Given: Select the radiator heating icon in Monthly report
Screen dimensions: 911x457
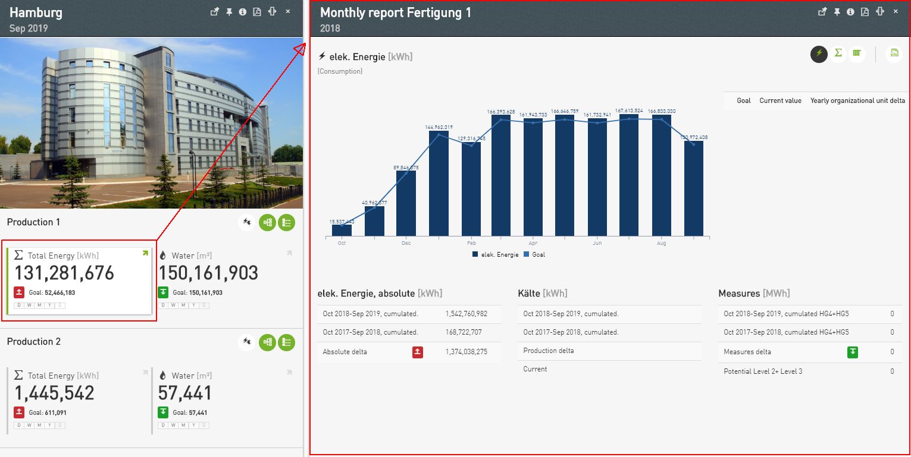Looking at the screenshot, I should click(856, 53).
